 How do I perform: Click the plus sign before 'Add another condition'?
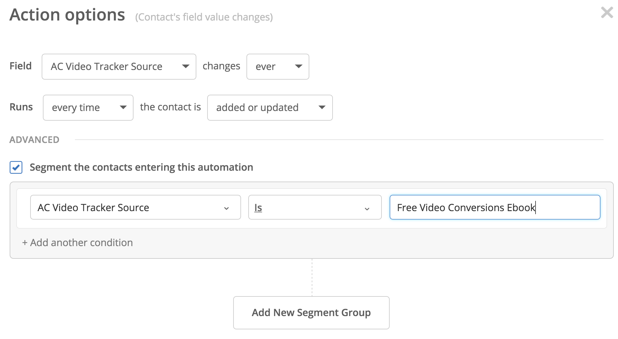[x=25, y=243]
